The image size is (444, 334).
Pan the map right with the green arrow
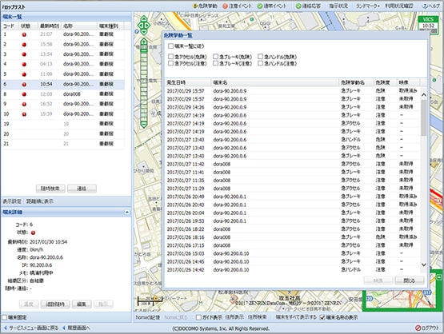[x=148, y=26]
